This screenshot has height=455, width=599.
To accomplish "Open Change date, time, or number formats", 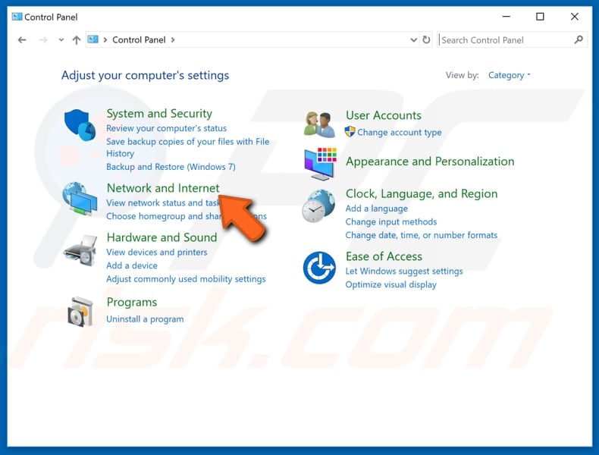I will click(x=422, y=235).
